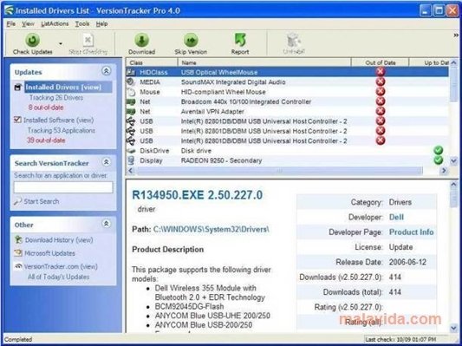Click the Microsoft Updates icon
The image size is (462, 346).
[x=18, y=253]
